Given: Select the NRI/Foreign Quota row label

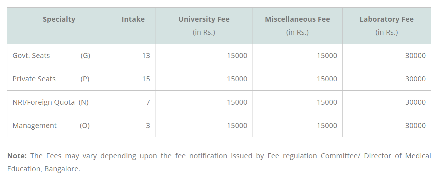Looking at the screenshot, I should click(x=44, y=102).
